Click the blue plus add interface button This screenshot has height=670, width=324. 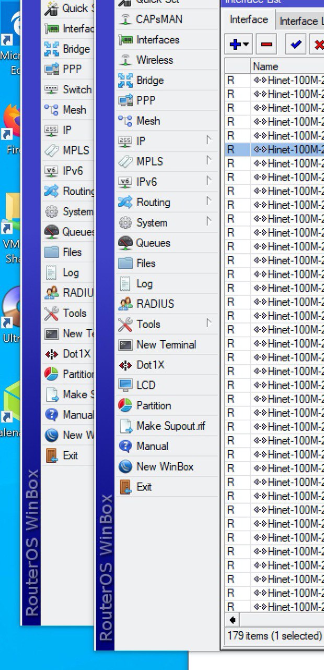click(240, 44)
